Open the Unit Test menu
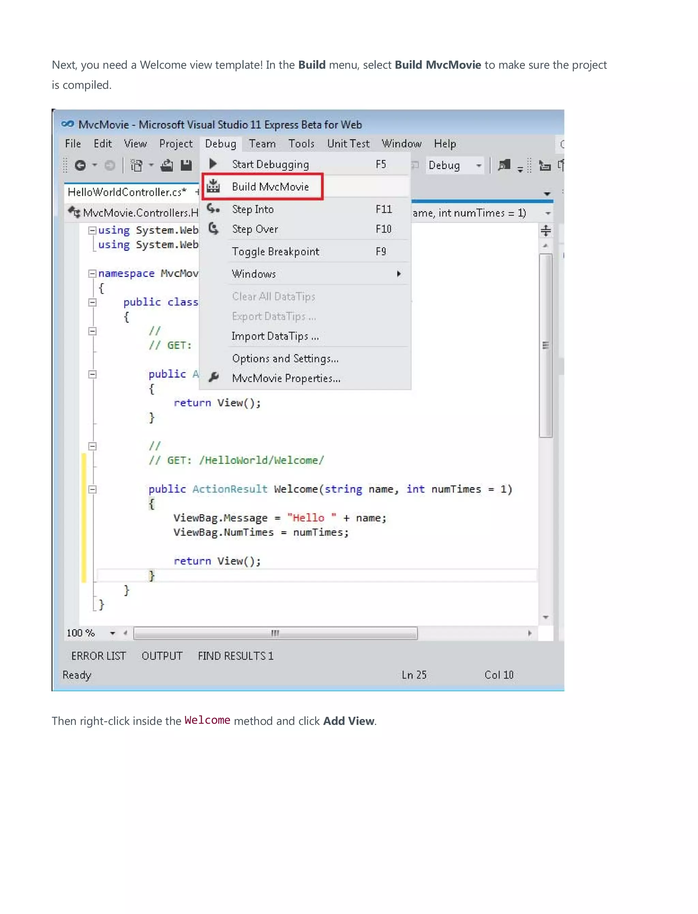The height and width of the screenshot is (914, 698). tap(348, 144)
